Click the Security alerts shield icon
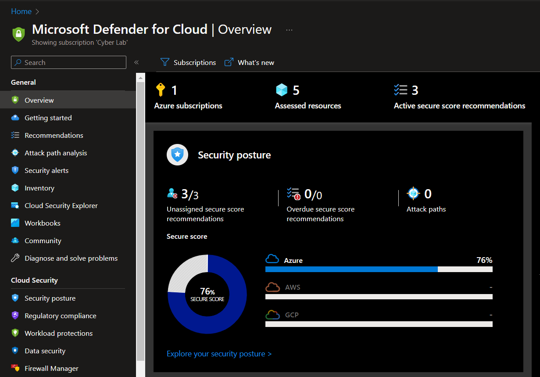 (15, 170)
